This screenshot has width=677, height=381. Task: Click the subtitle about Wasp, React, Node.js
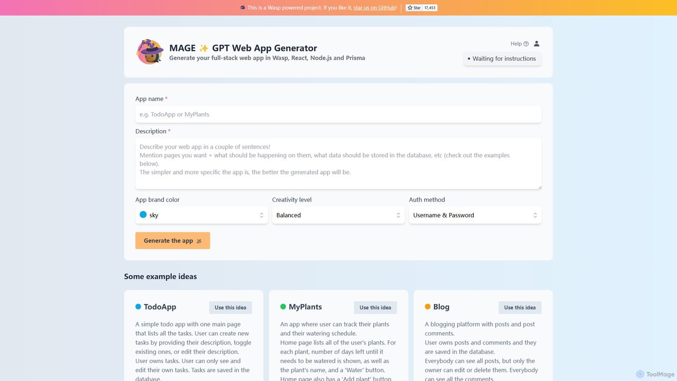coord(267,58)
